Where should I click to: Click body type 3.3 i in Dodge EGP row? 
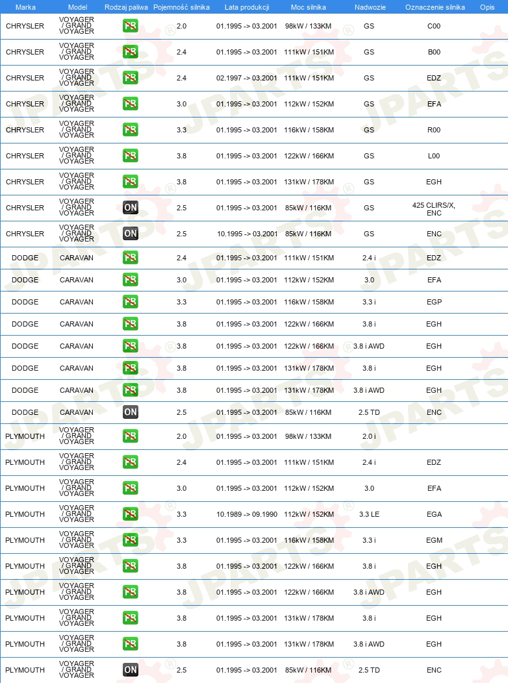coord(369,302)
